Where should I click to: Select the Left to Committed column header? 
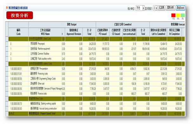click(158, 32)
